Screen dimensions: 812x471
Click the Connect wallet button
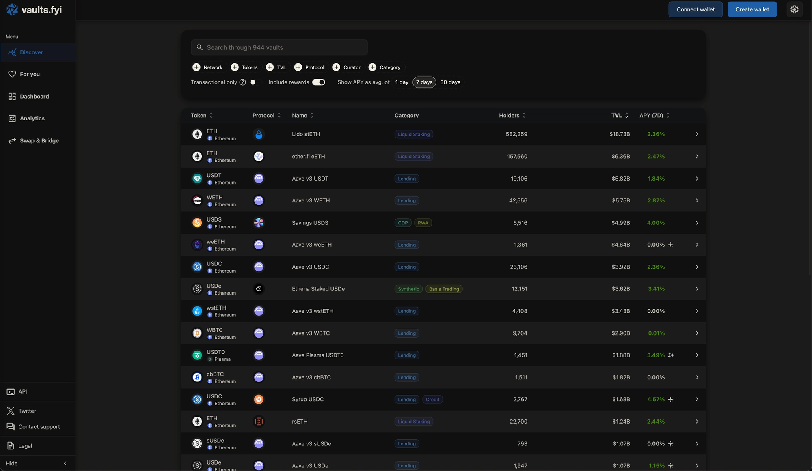click(x=695, y=9)
